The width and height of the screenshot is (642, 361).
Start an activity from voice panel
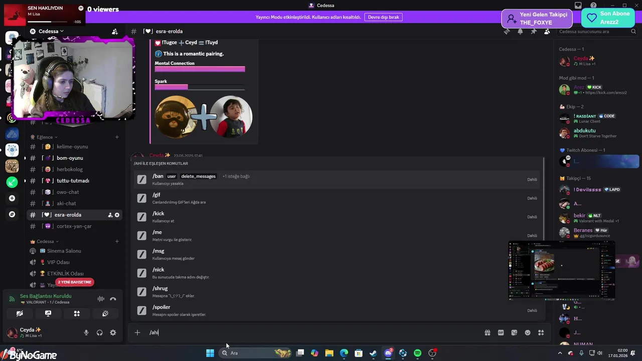(77, 313)
